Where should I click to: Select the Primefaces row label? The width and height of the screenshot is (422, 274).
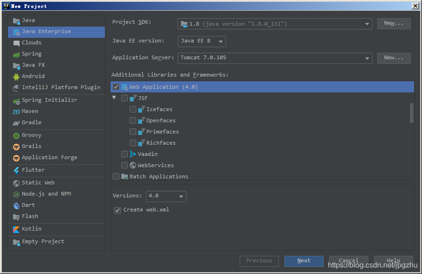tap(163, 132)
